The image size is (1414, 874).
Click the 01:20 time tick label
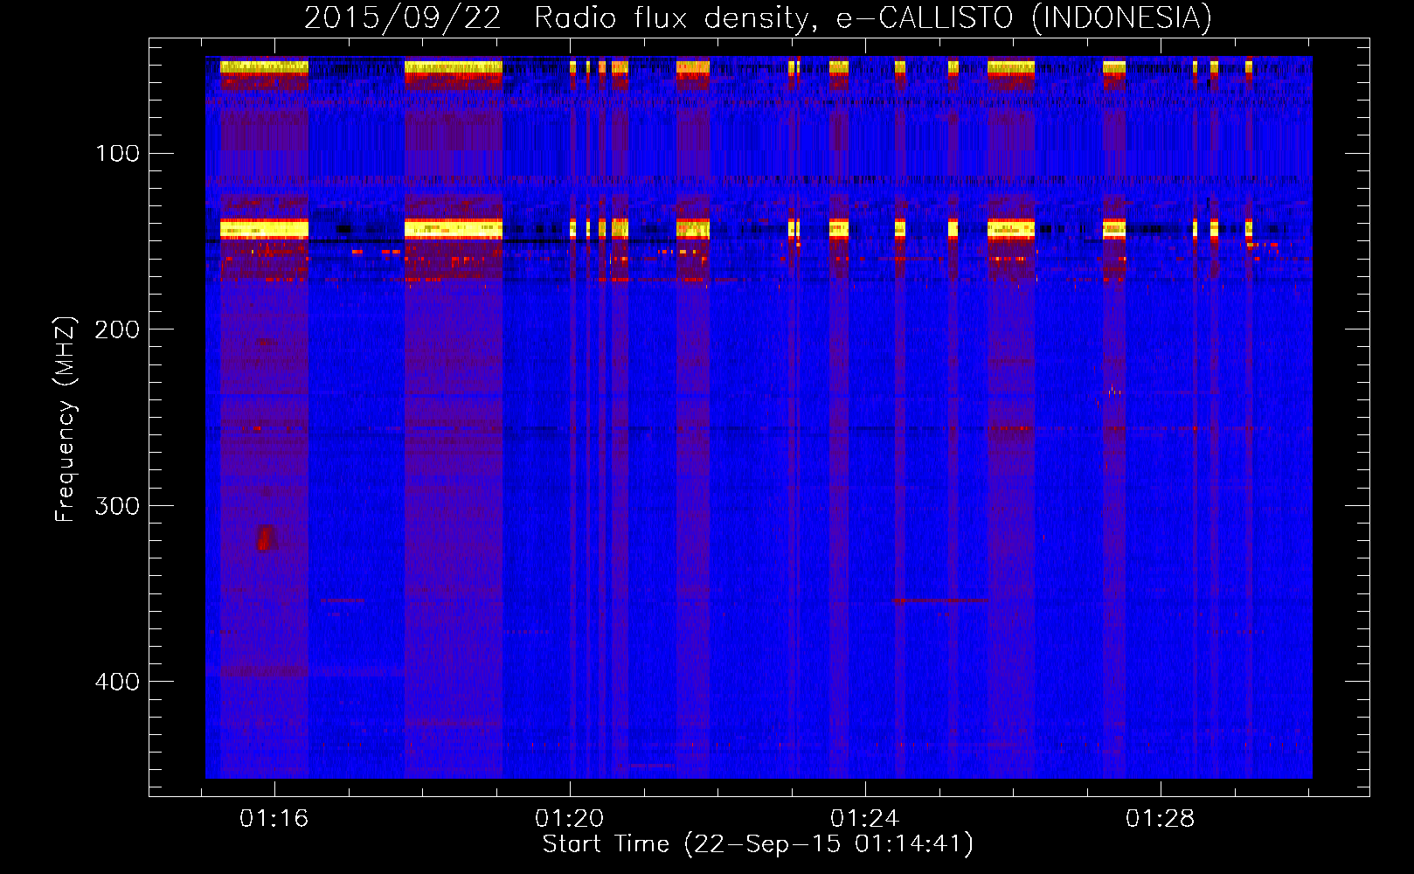pyautogui.click(x=570, y=819)
